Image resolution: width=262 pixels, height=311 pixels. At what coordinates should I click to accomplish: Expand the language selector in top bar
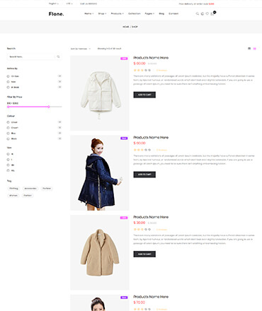pyautogui.click(x=54, y=4)
